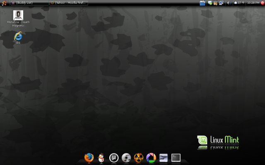Image resolution: width=265 pixels, height=165 pixels.
Task: Open the 10:28 PM clock calendar
Action: coord(253,3)
